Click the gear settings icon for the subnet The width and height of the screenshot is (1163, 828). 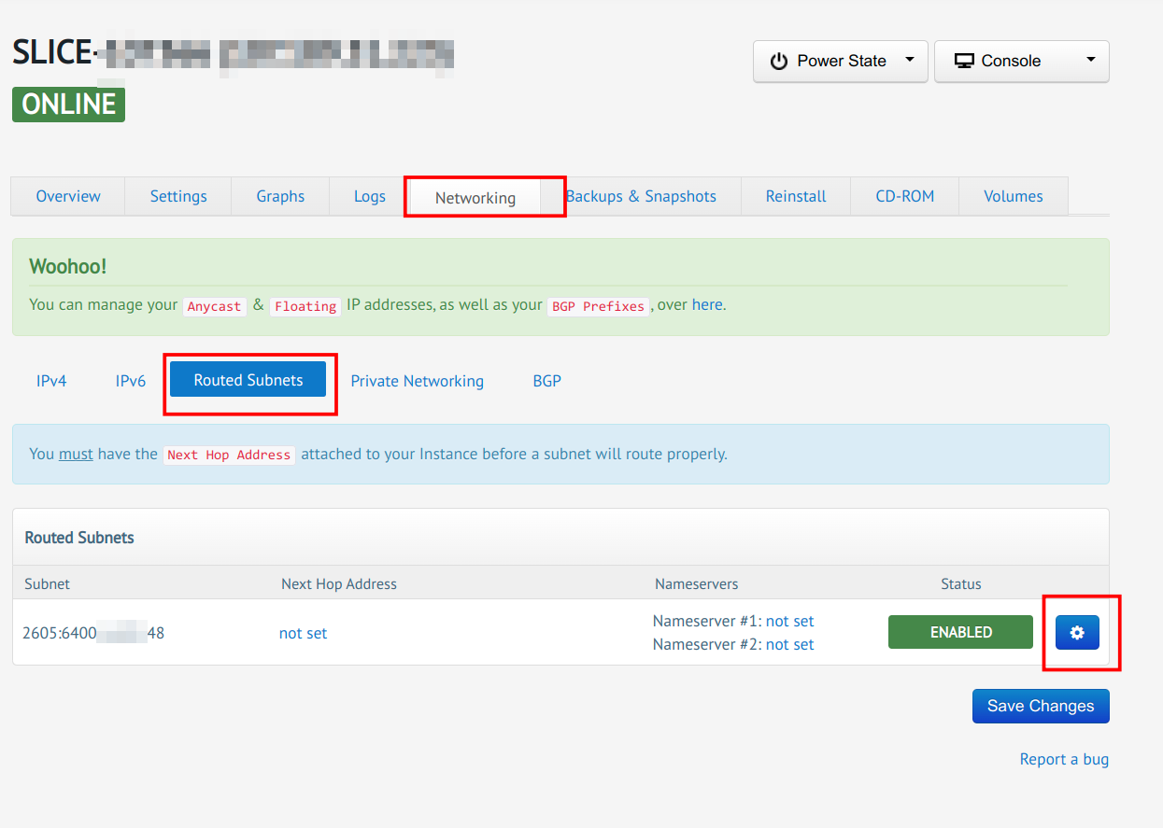click(1077, 633)
